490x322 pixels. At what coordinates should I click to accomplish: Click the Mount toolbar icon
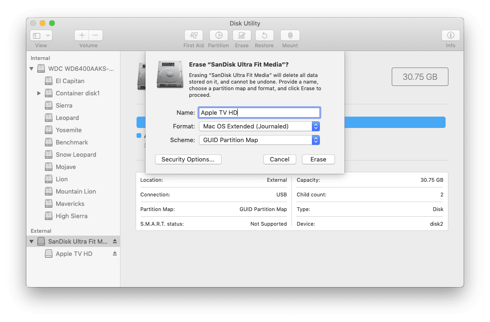coord(290,35)
